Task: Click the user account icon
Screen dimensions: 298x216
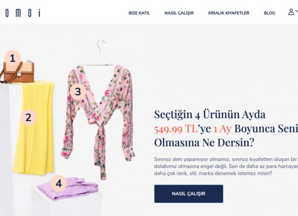Action: pyautogui.click(x=291, y=12)
